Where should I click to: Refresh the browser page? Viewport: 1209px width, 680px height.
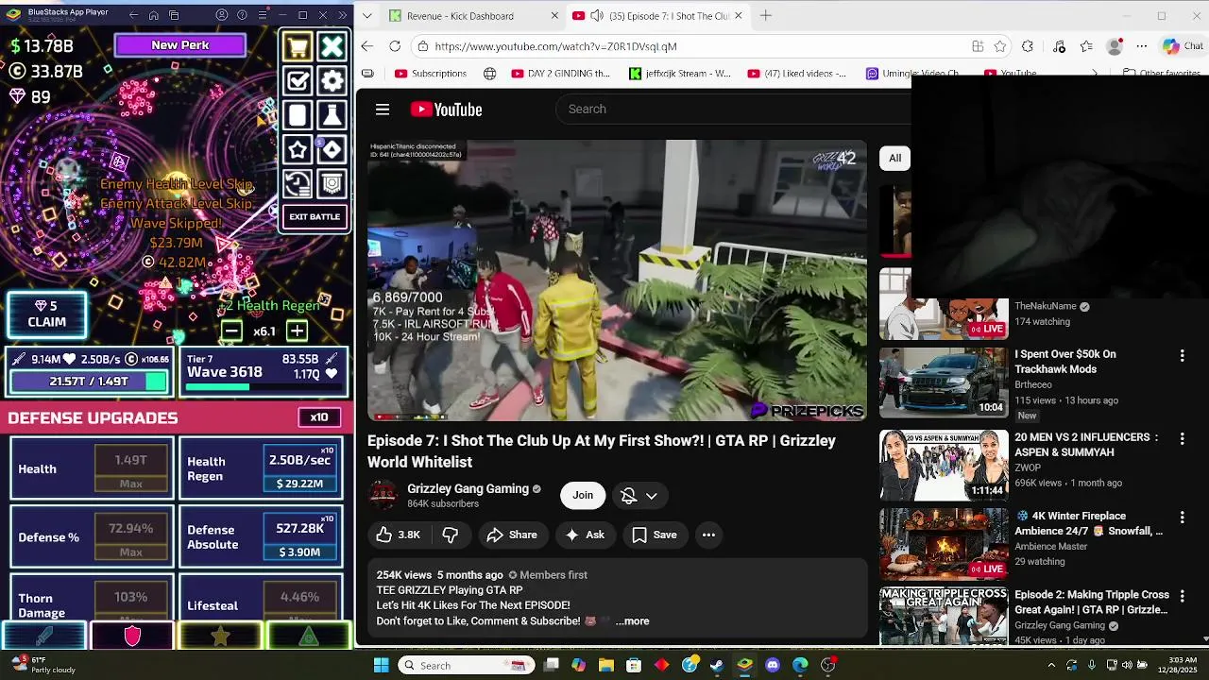click(x=395, y=46)
